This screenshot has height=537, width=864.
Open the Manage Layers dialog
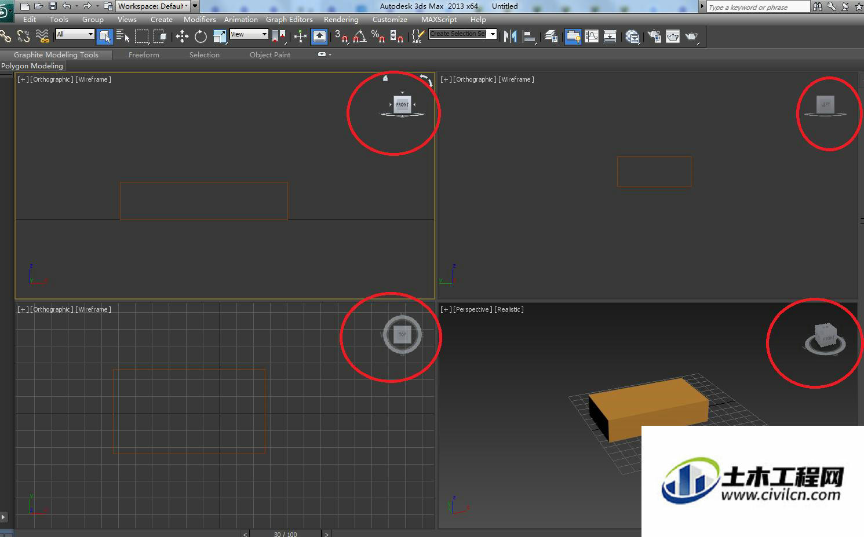[x=551, y=36]
